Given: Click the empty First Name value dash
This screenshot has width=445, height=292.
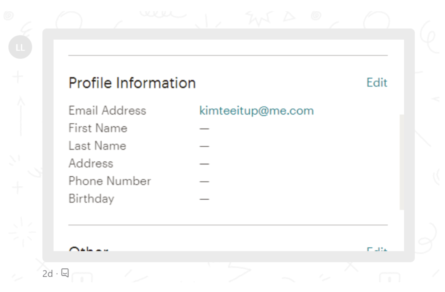Looking at the screenshot, I should click(204, 129).
